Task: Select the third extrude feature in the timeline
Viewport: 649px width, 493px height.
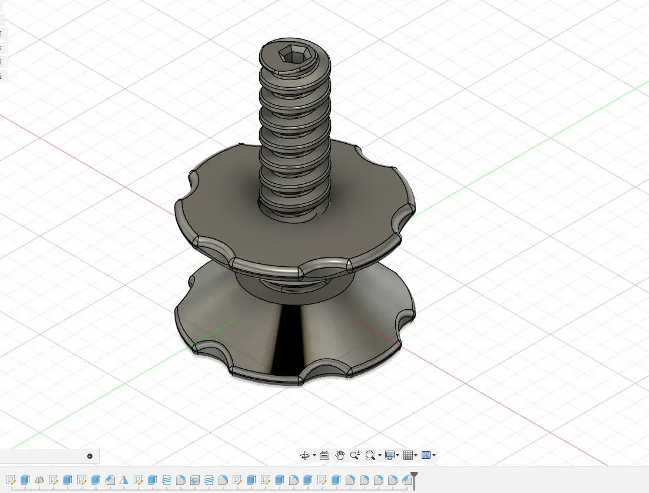Action: point(95,480)
